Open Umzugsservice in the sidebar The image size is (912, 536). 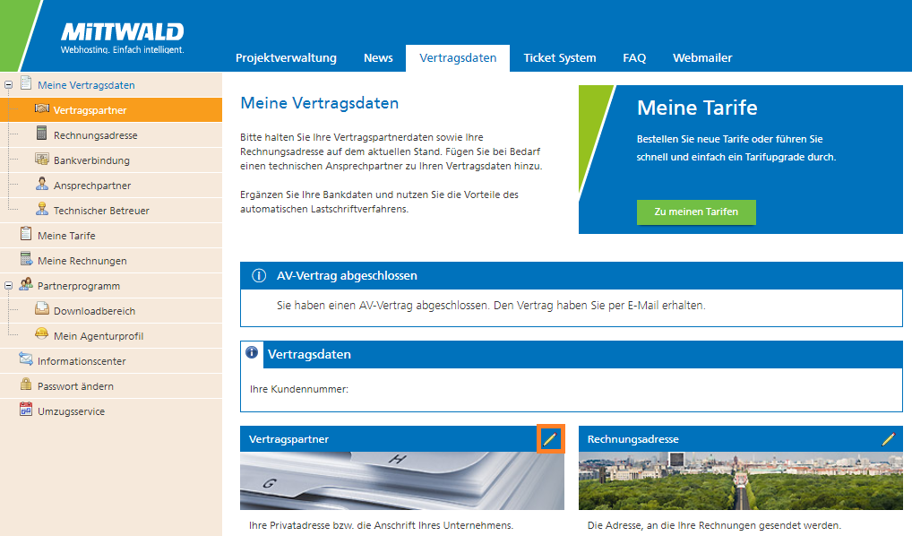point(71,411)
